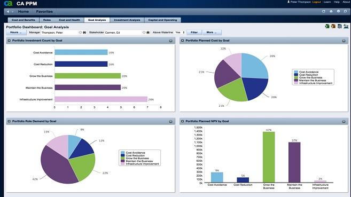Switch to the Cost and Benefits tab
351x197 pixels.
pyautogui.click(x=24, y=20)
